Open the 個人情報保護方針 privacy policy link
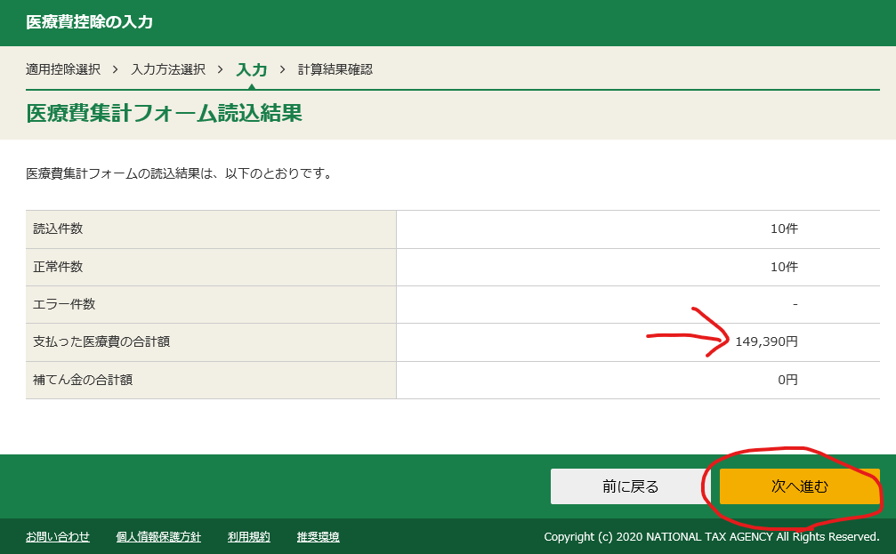 pos(157,537)
